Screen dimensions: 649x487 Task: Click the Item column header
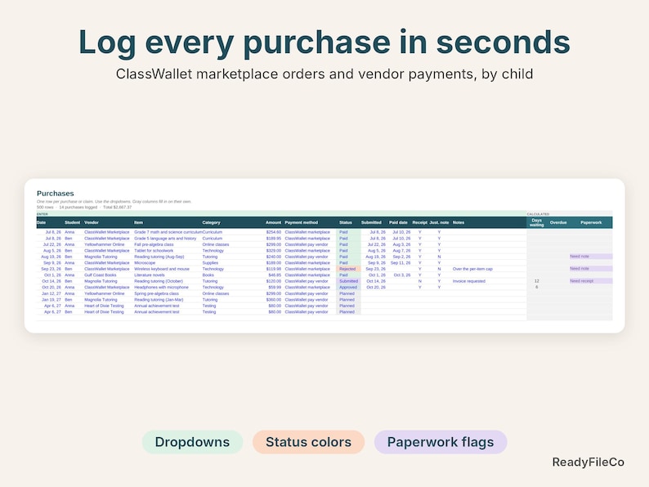click(x=138, y=222)
